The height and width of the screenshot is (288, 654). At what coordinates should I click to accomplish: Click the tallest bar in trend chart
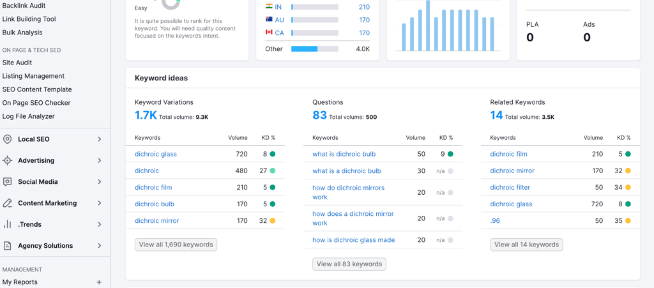tap(428, 26)
